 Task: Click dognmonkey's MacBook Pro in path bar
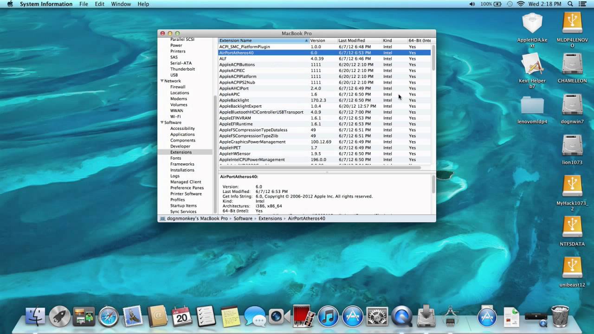click(x=197, y=218)
